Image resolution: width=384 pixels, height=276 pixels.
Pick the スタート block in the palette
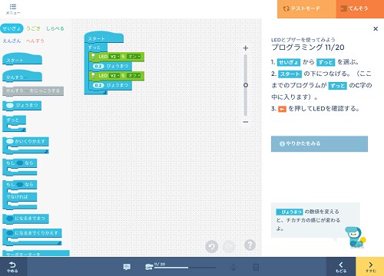[22, 59]
